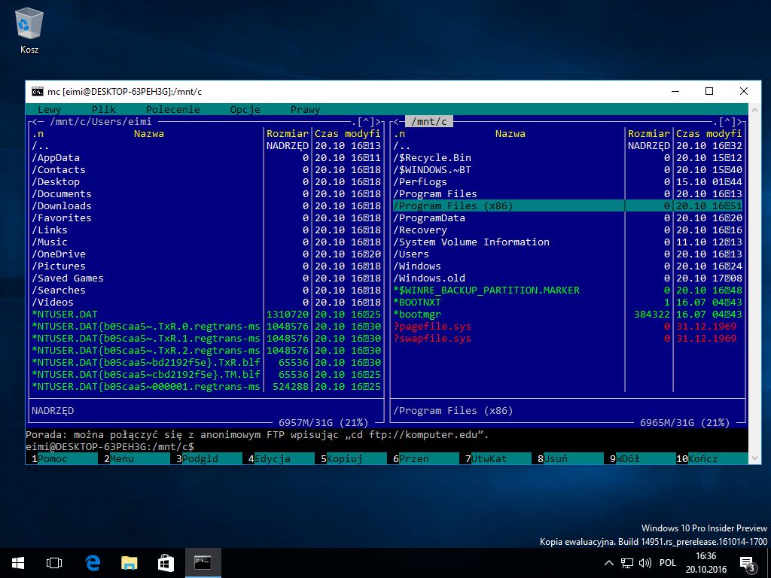Select /$Recycle.Bin in the right panel
This screenshot has width=771, height=578.
568,158
